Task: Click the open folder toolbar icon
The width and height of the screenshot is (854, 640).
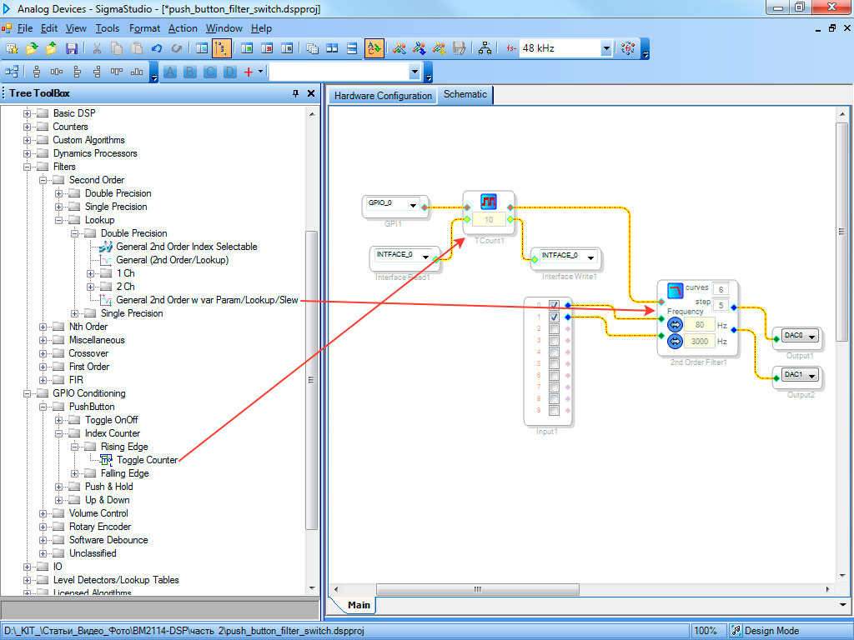Action: pyautogui.click(x=33, y=48)
